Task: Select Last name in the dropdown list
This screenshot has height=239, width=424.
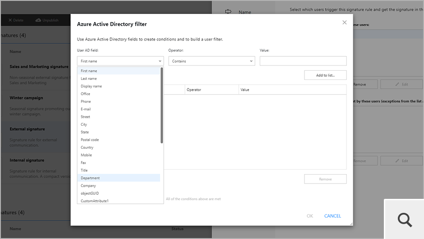Action: 119,78
